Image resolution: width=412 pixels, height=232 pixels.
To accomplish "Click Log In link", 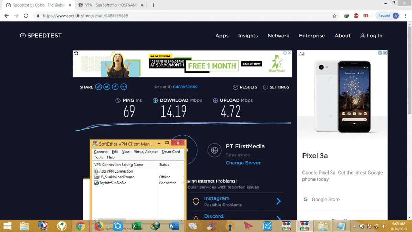I will 371,36.
